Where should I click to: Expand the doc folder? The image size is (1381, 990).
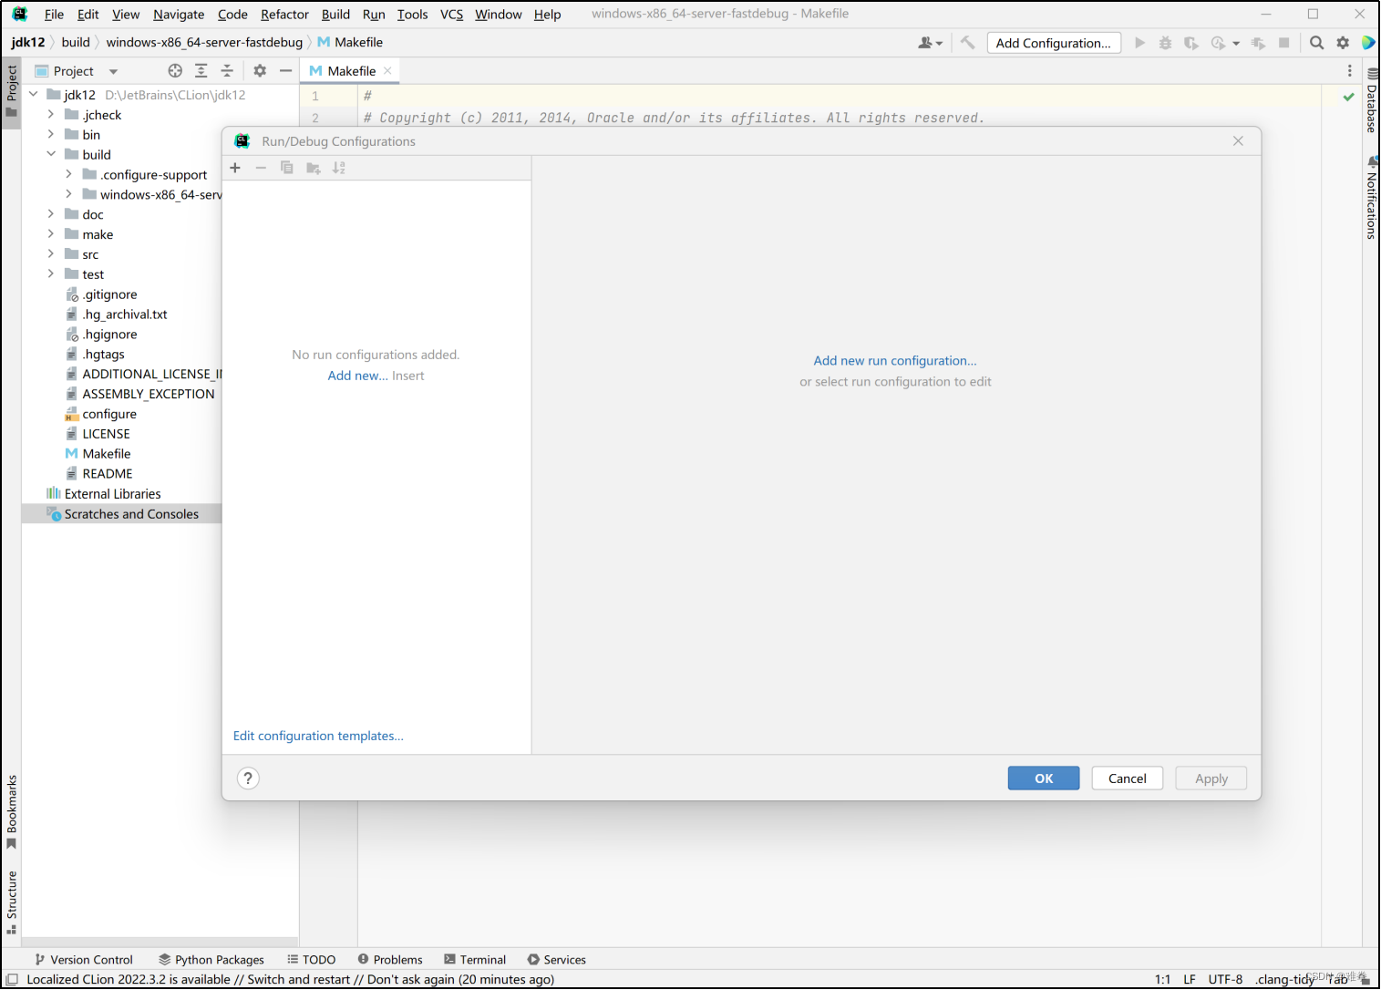[51, 214]
